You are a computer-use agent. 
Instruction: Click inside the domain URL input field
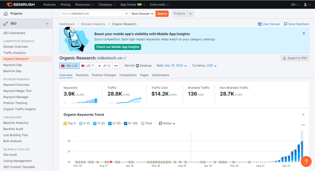pos(92,14)
